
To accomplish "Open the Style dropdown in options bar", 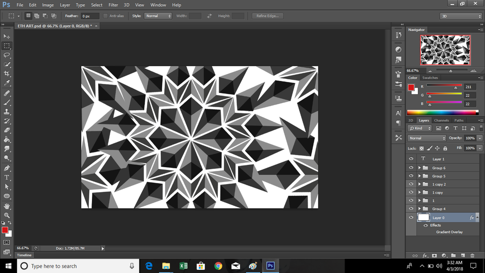I will pyautogui.click(x=158, y=16).
